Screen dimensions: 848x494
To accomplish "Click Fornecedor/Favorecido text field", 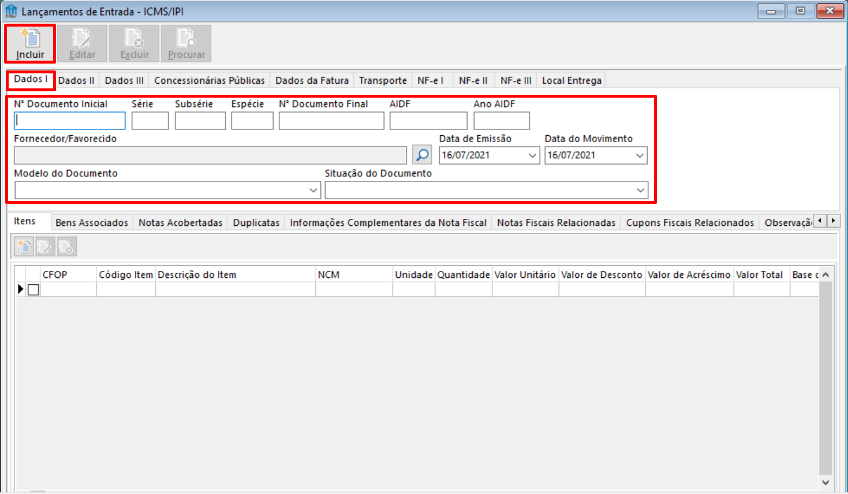I will click(211, 155).
